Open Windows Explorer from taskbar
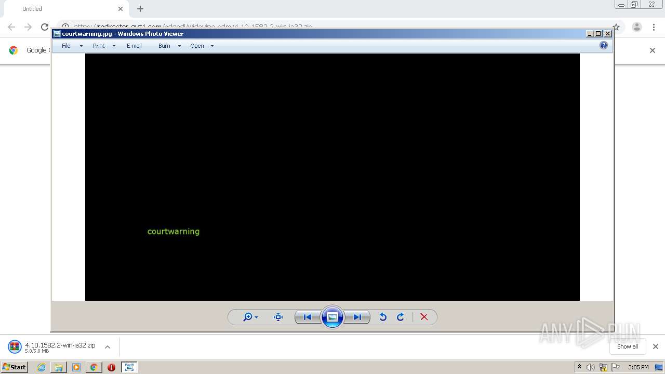Screen dimensions: 665x374 (x=59, y=367)
